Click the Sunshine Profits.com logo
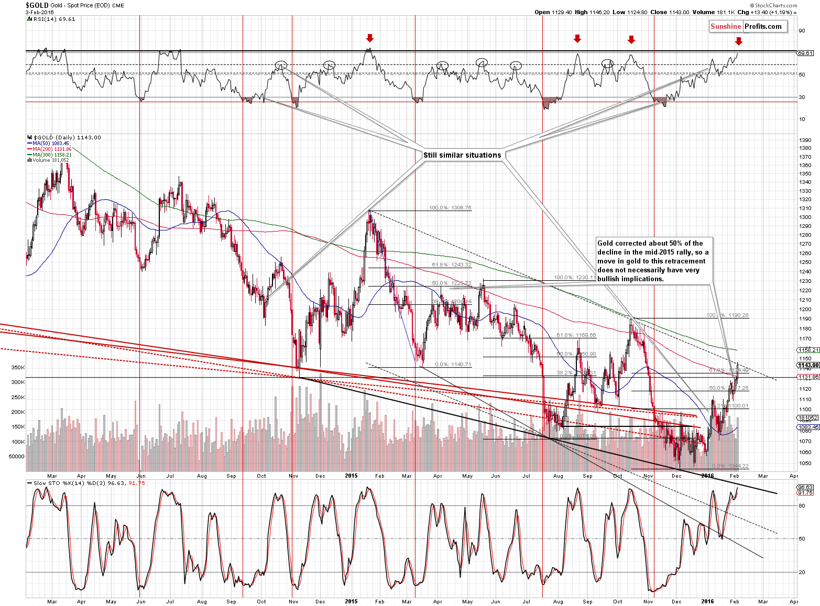Screen dimensions: 820x606 pyautogui.click(x=748, y=27)
